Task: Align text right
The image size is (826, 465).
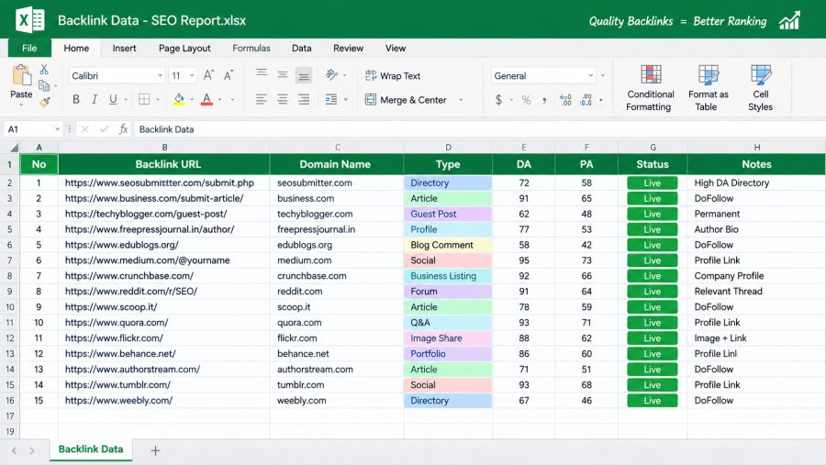Action: [304, 99]
